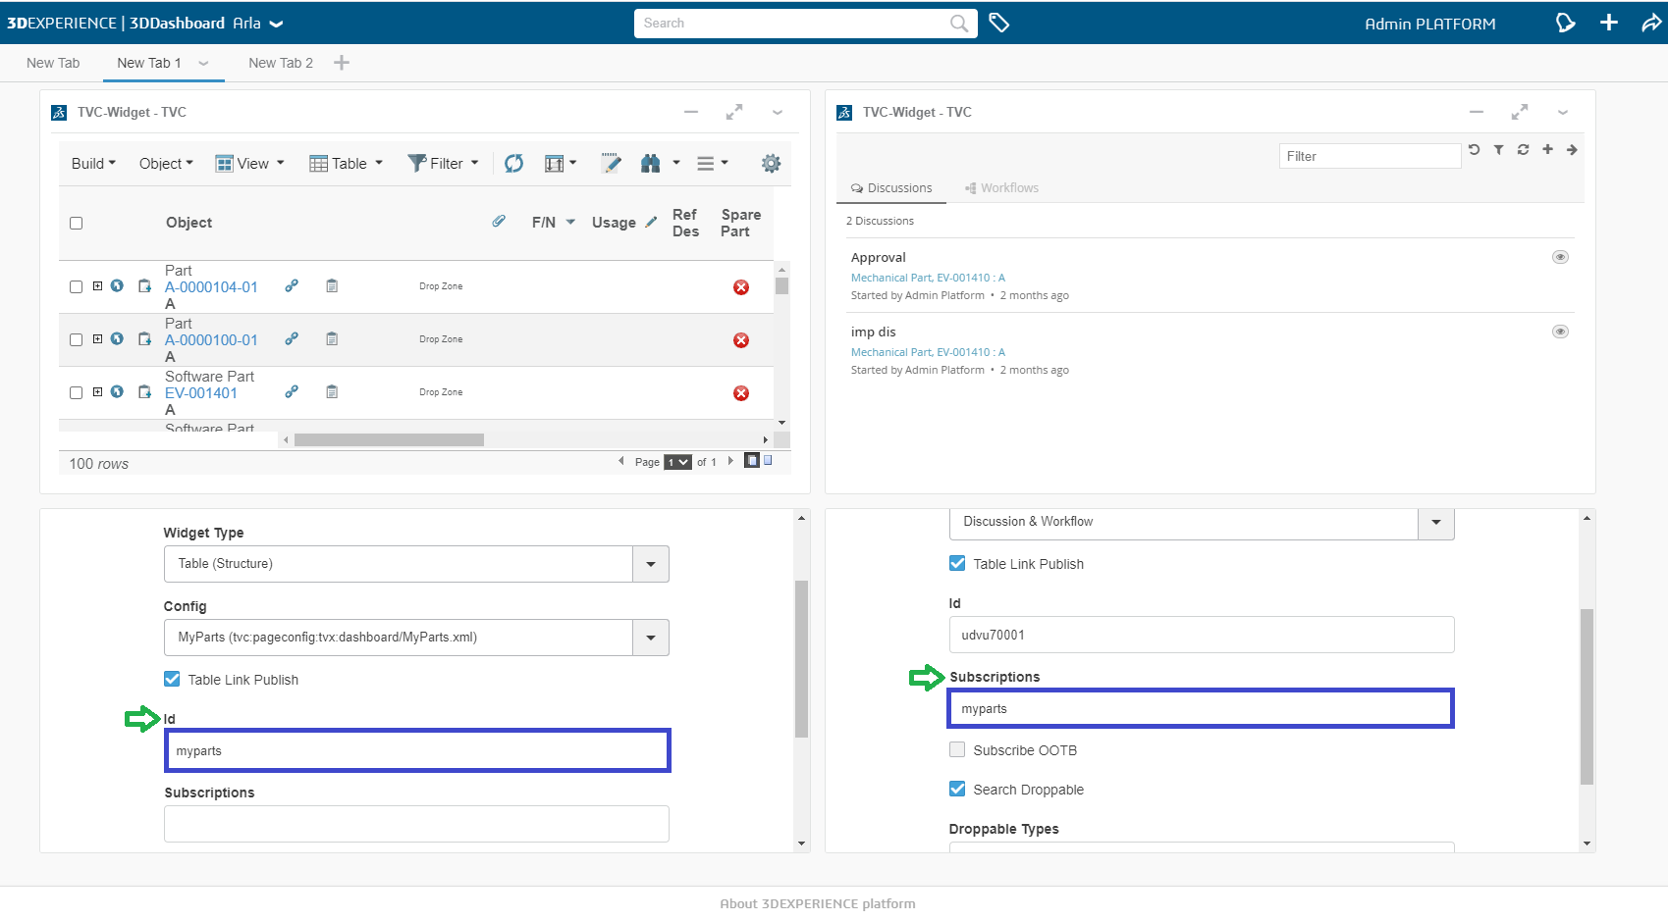
Task: Click the plus icon in the discussions toolbar
Action: [1547, 150]
